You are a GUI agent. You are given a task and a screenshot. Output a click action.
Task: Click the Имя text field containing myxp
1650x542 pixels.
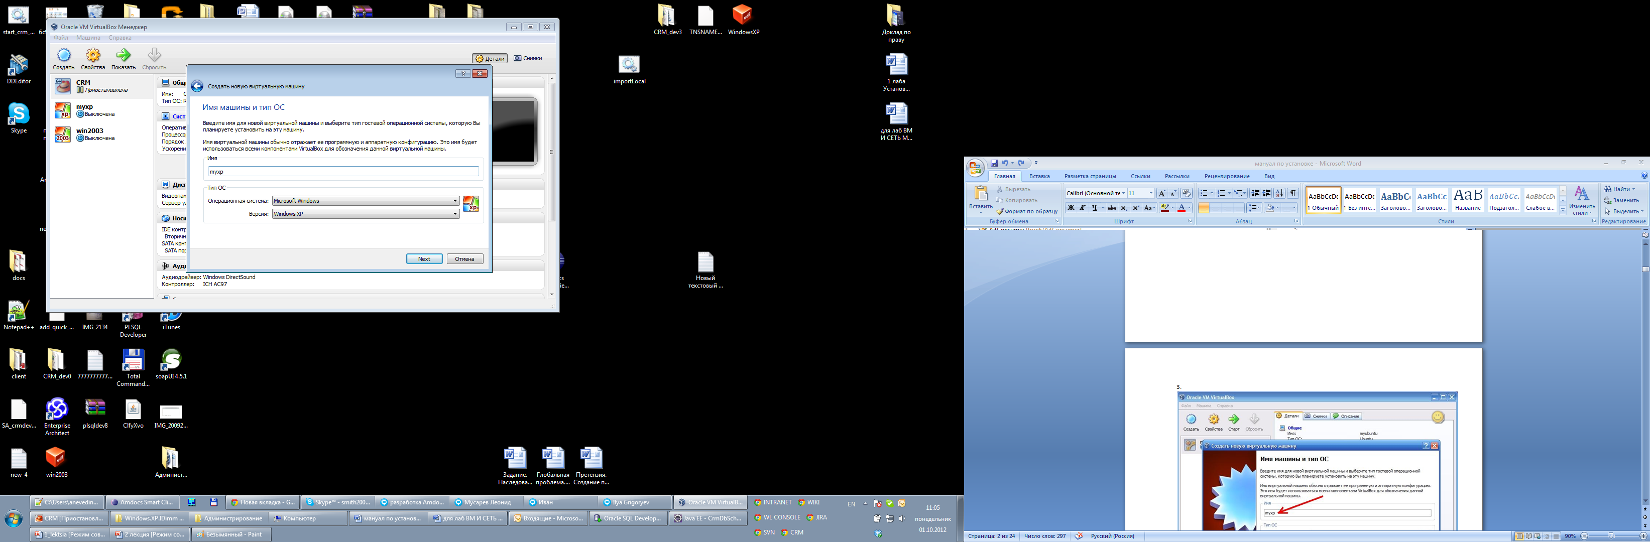[x=343, y=172]
